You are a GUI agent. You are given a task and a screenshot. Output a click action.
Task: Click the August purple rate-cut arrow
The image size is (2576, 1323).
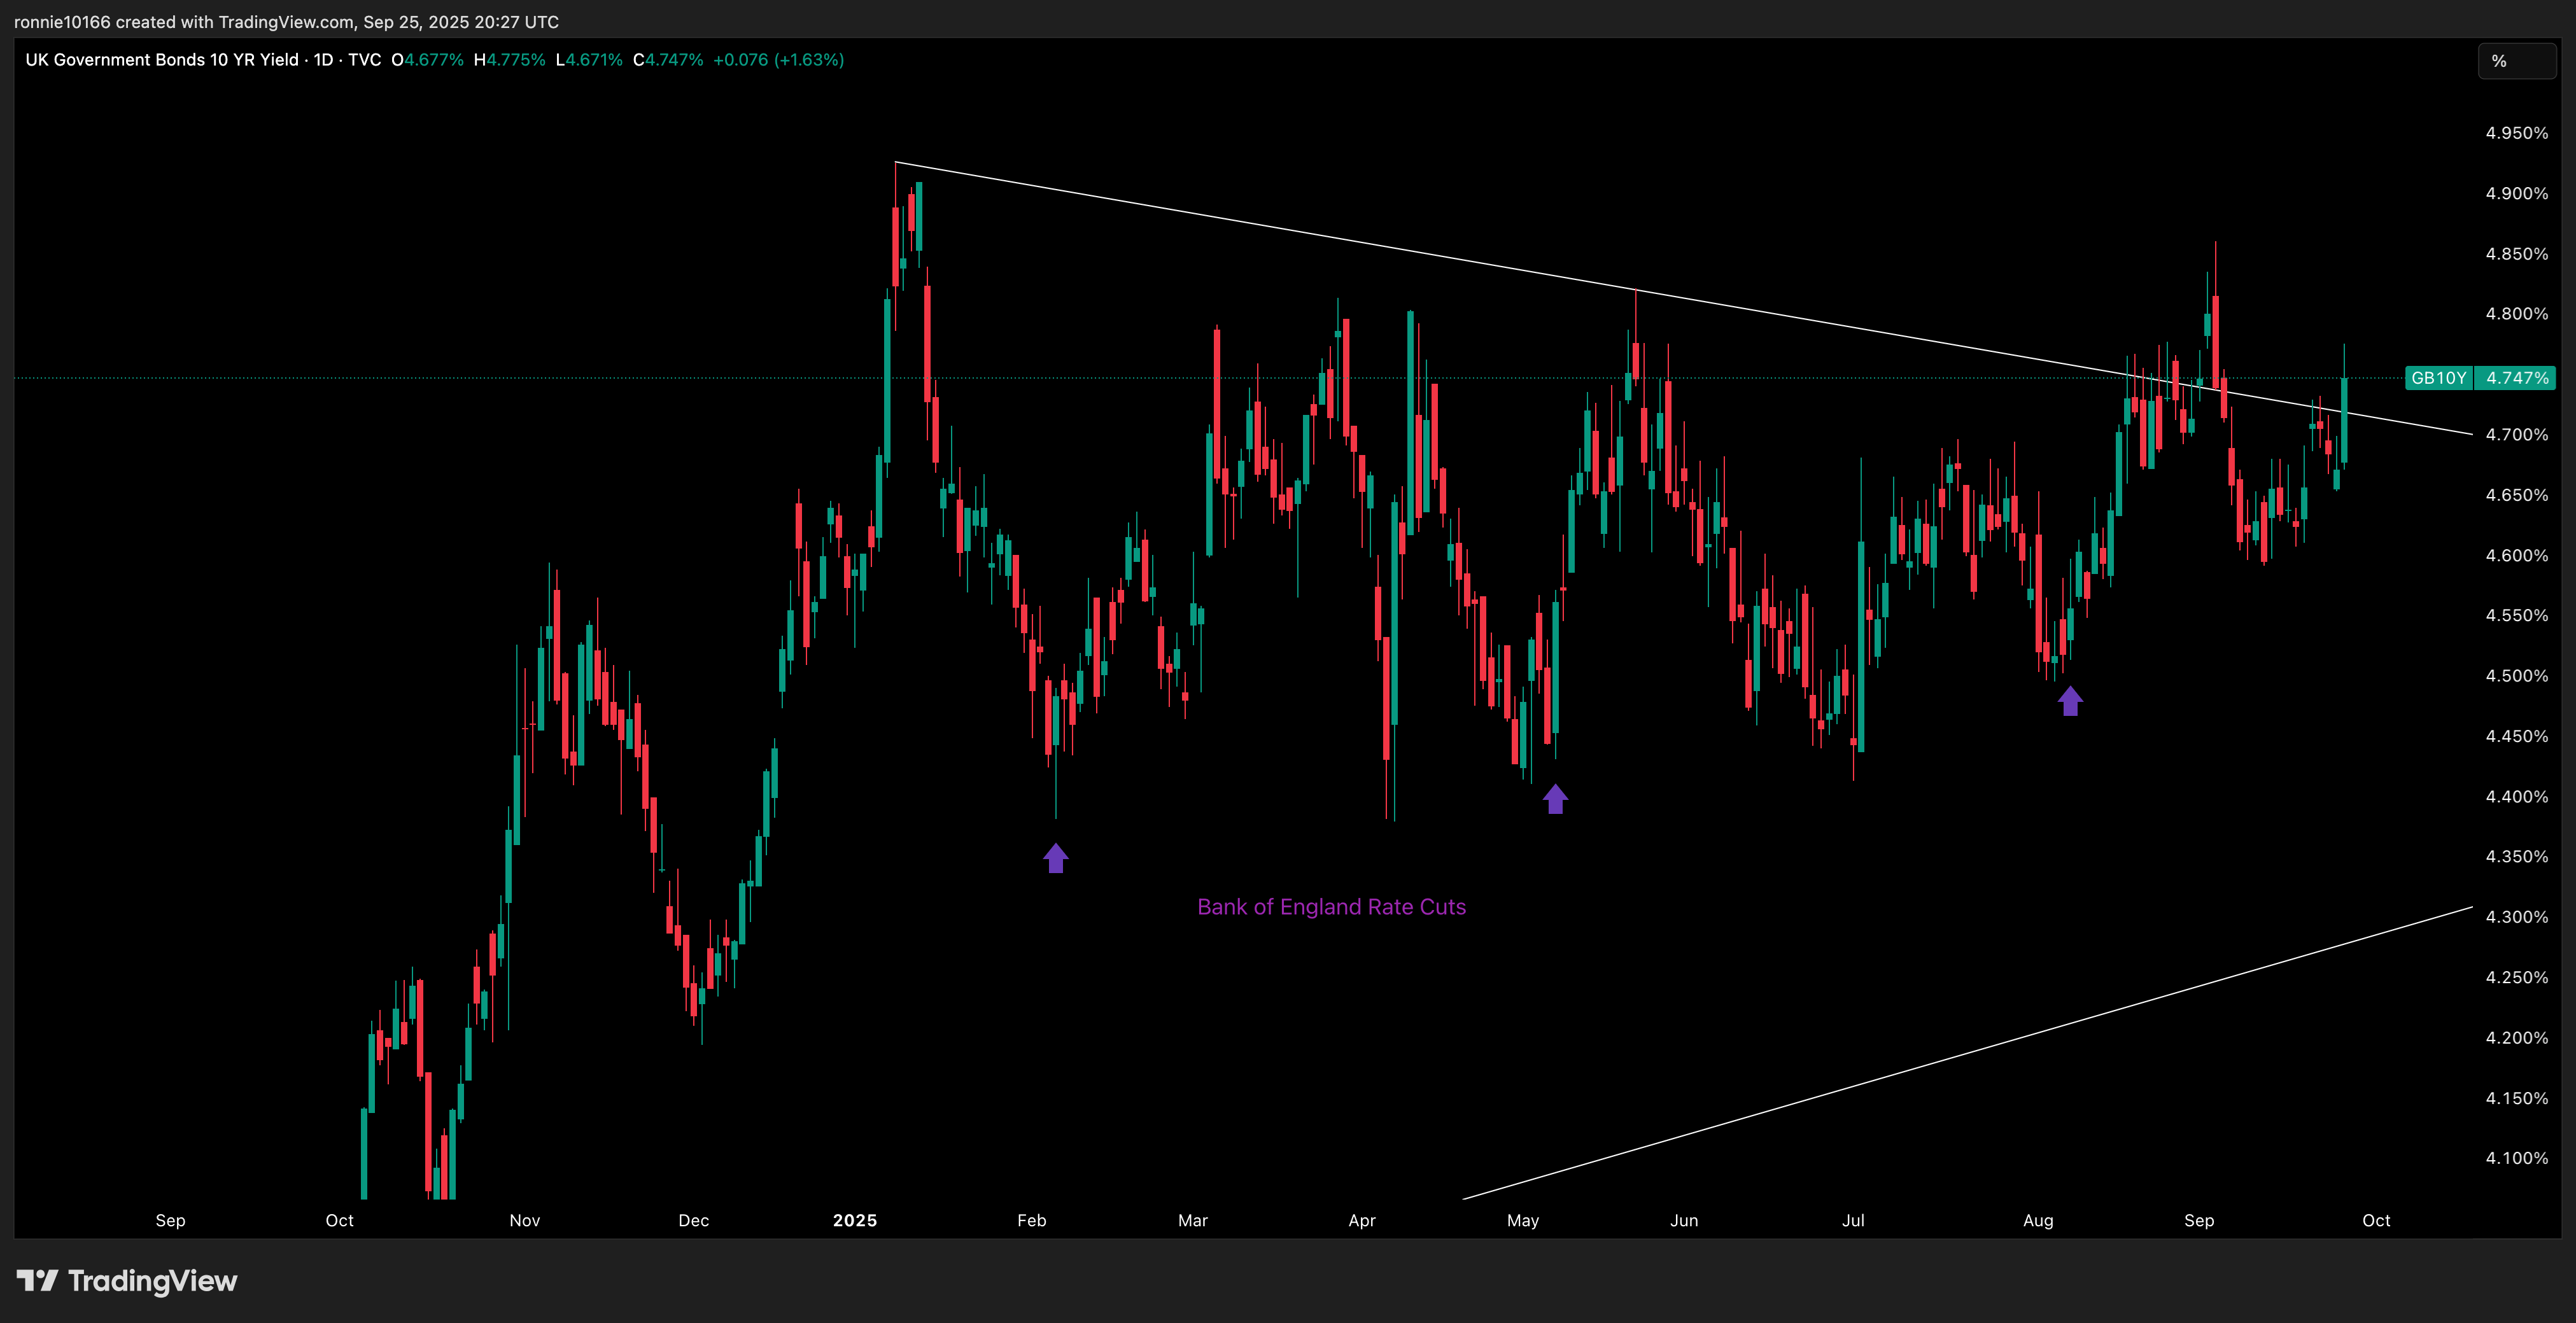tap(2070, 701)
